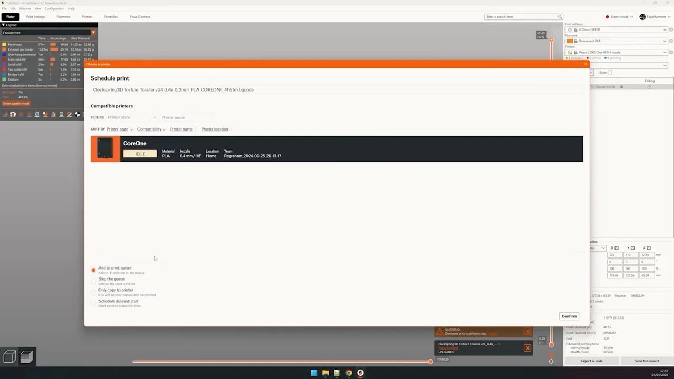Click the X position field showing 125
674x379 pixels.
coord(614,255)
